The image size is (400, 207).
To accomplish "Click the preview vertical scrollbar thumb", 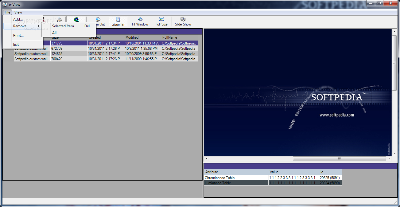I will 394,62.
